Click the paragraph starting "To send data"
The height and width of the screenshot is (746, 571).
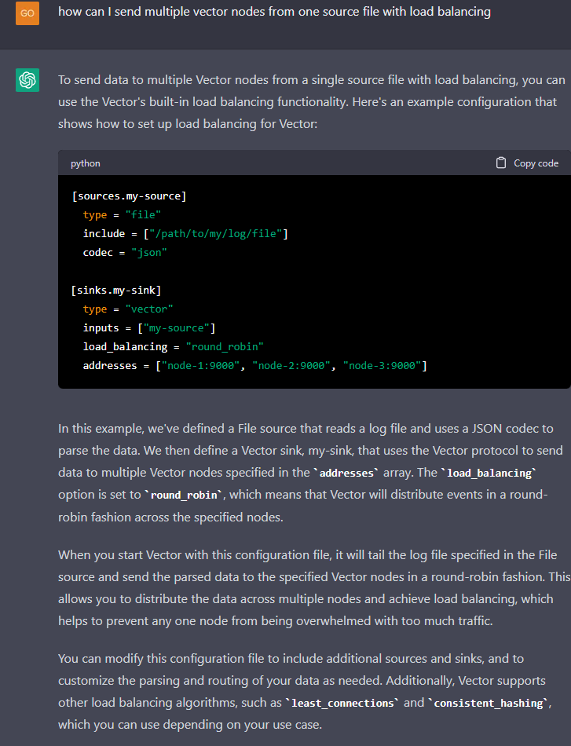tap(312, 102)
